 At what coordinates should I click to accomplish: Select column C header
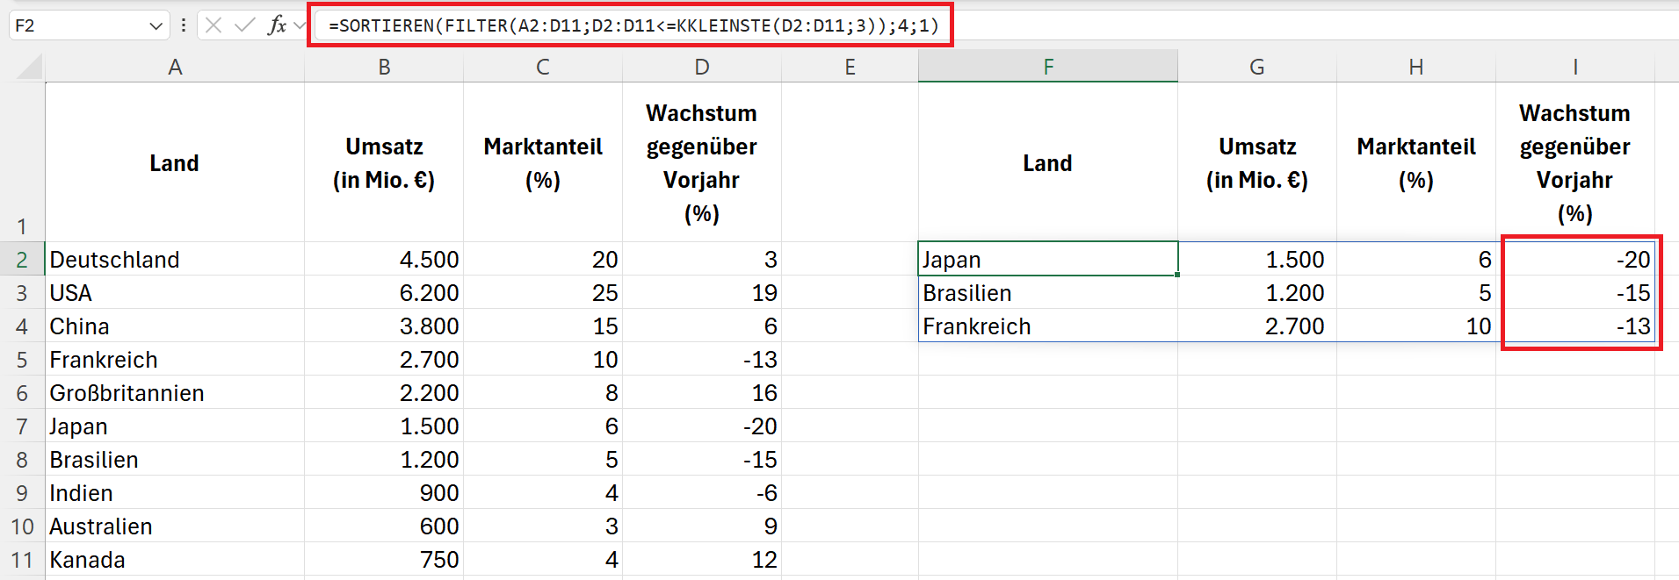543,67
